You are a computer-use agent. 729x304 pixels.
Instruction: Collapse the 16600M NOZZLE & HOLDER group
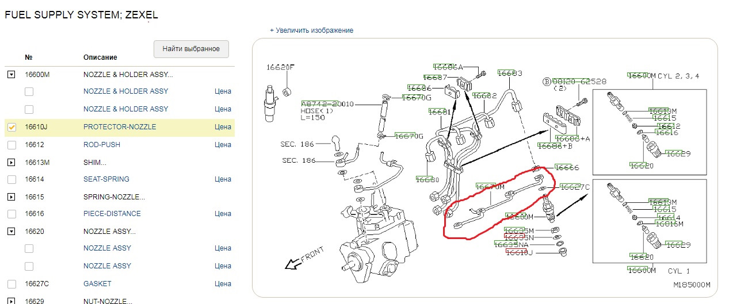[x=11, y=75]
